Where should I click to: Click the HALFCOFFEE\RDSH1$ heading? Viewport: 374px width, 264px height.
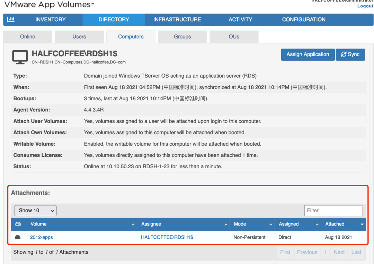pyautogui.click(x=74, y=54)
